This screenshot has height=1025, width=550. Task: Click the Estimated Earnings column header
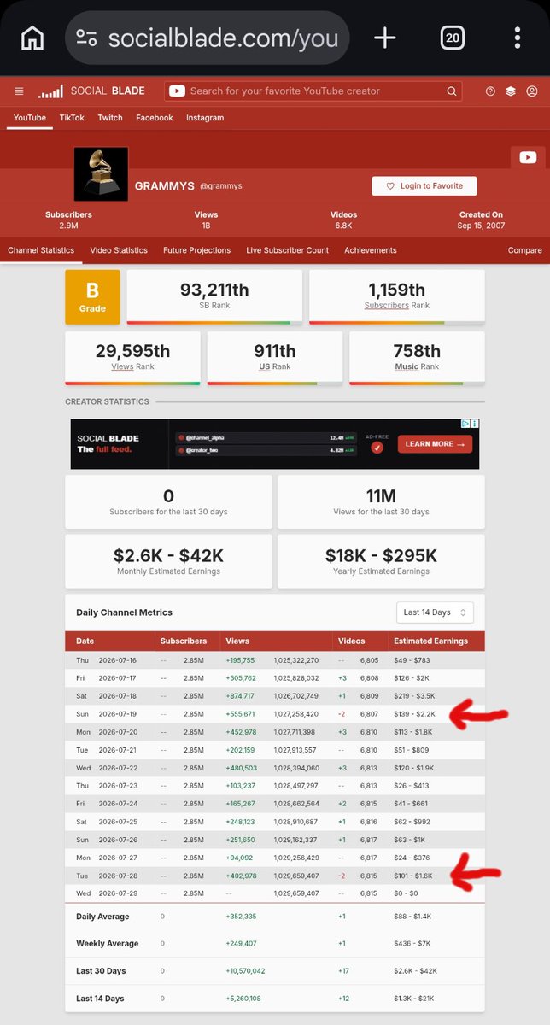coord(430,641)
